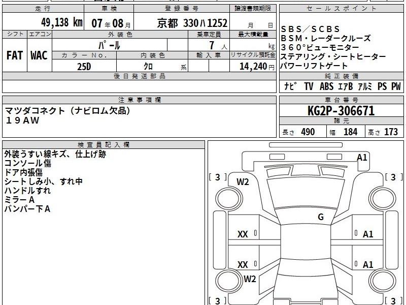Select the length value 490

[308, 132]
